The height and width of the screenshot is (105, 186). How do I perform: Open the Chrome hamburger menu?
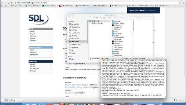[x=184, y=3]
